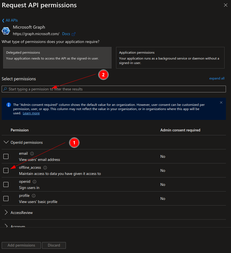Click the Microsoft Graph logo icon
The image size is (231, 253).
point(6,31)
